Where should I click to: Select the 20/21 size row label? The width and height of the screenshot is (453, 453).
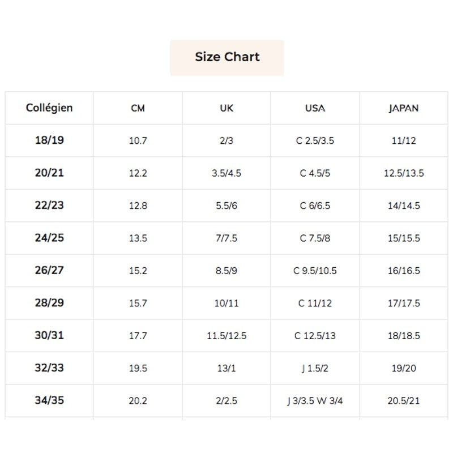click(x=49, y=173)
